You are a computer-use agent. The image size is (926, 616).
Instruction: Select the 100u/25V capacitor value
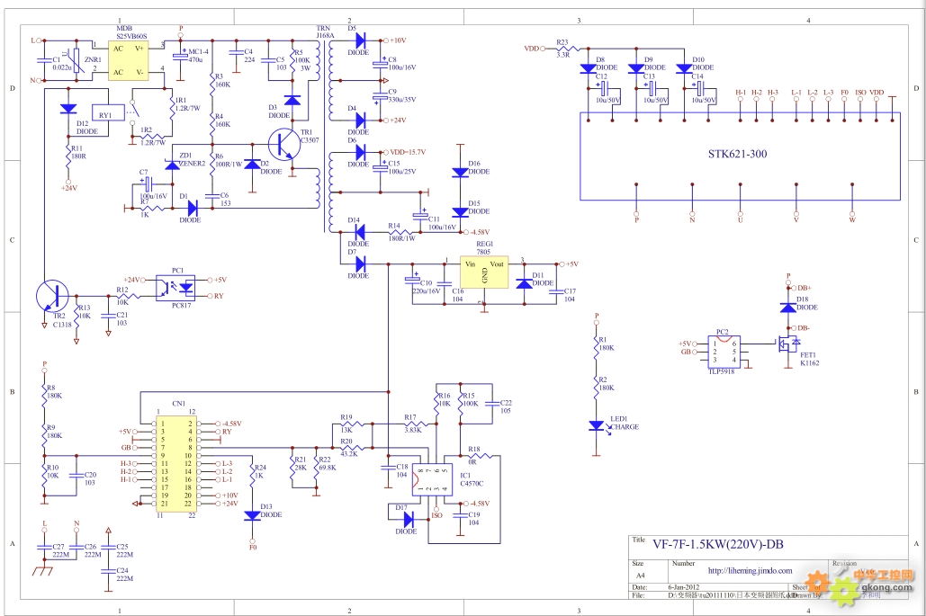click(x=402, y=171)
